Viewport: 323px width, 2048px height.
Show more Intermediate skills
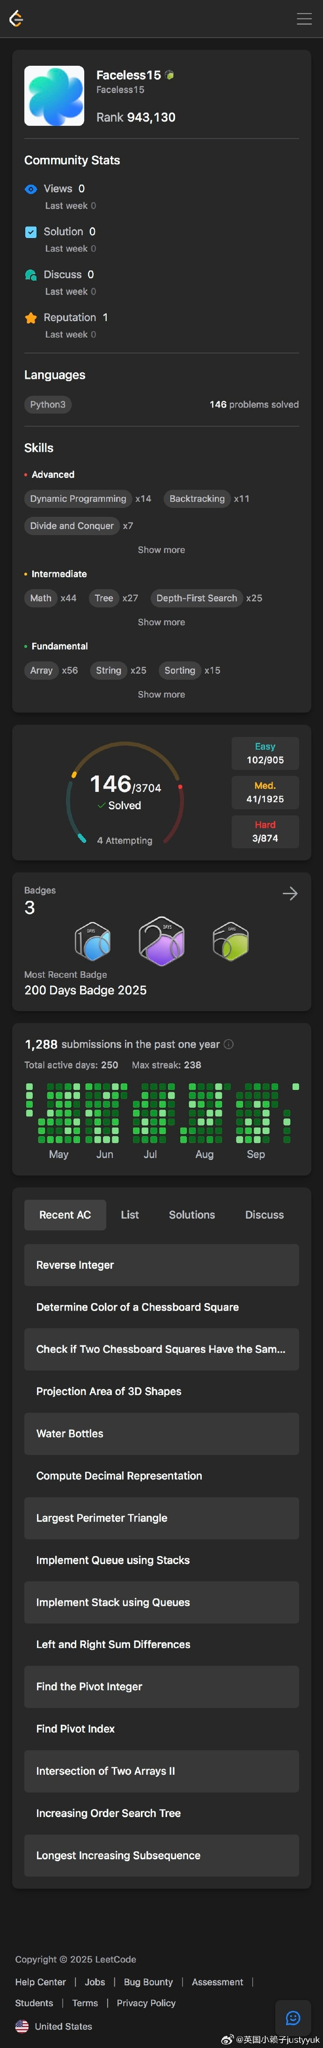point(161,622)
